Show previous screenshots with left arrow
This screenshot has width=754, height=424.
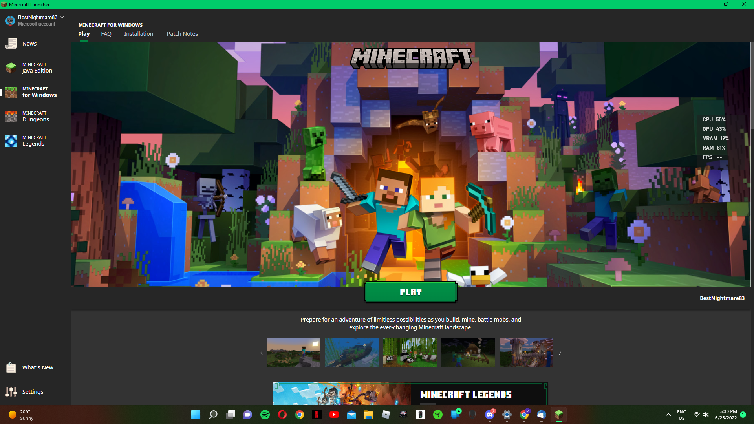[262, 353]
